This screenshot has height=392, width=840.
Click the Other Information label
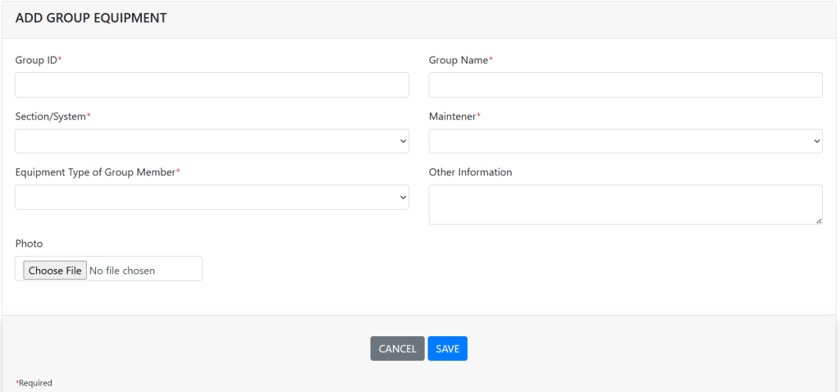[470, 172]
